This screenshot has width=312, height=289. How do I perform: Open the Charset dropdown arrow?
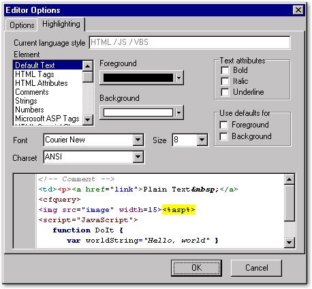click(x=138, y=157)
